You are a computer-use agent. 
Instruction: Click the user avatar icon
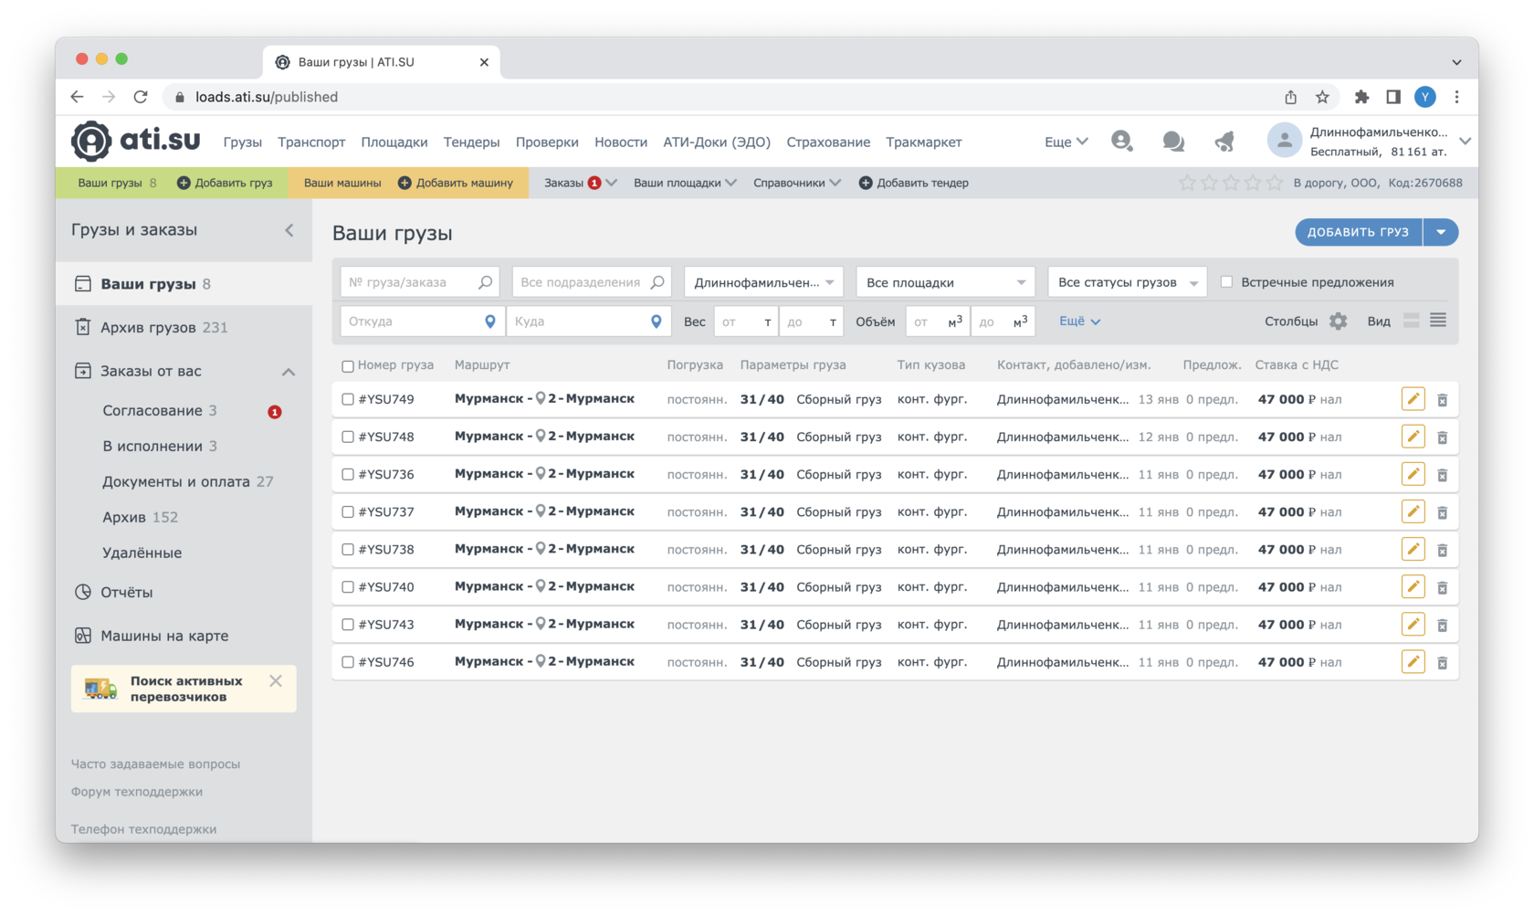[1284, 141]
